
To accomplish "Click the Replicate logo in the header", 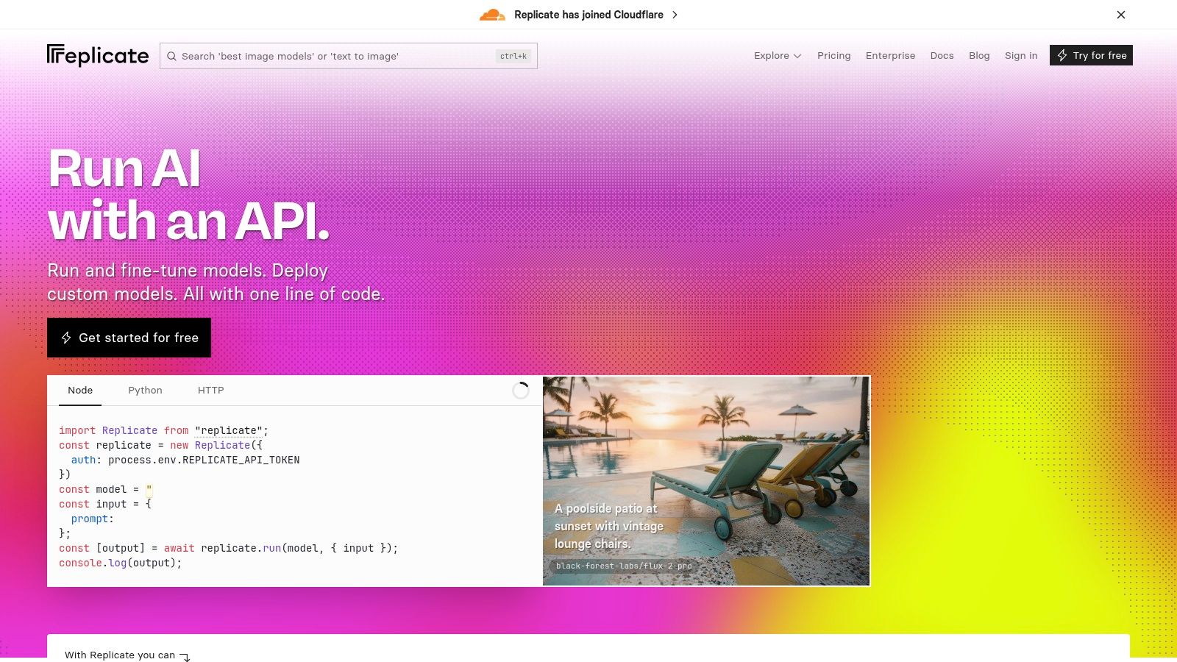I will [98, 55].
